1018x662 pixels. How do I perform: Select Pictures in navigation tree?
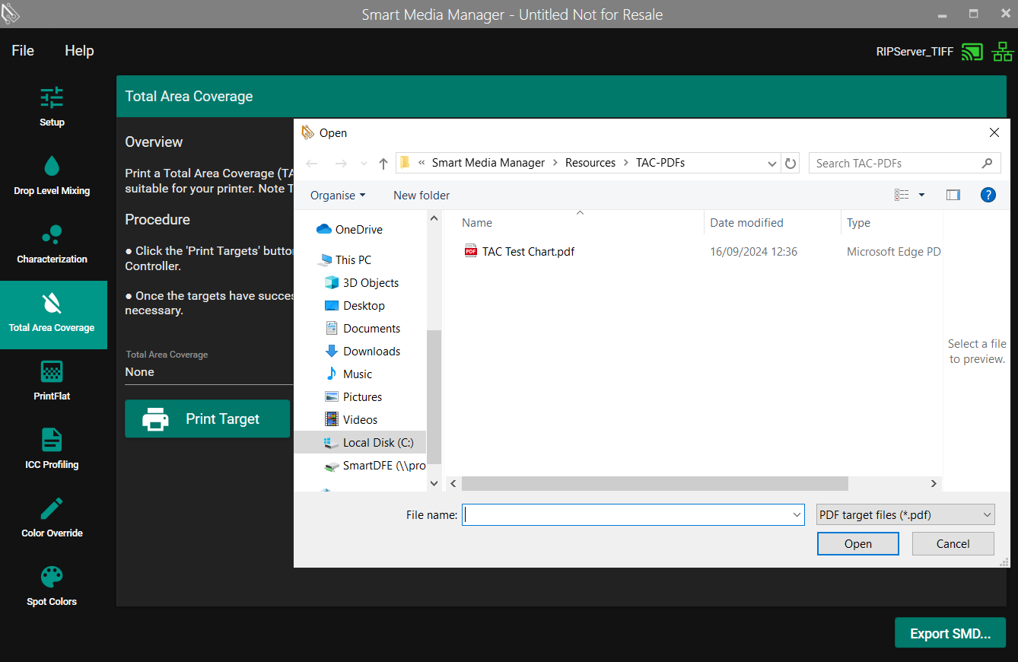click(x=354, y=396)
